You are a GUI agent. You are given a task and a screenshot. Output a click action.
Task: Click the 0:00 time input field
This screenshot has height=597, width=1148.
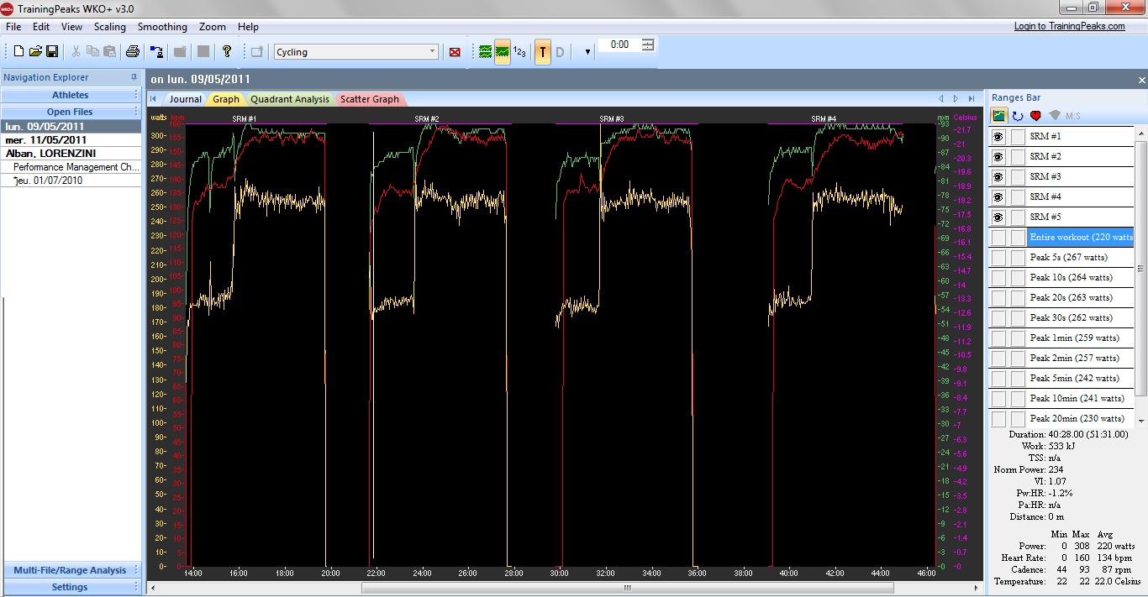[619, 45]
